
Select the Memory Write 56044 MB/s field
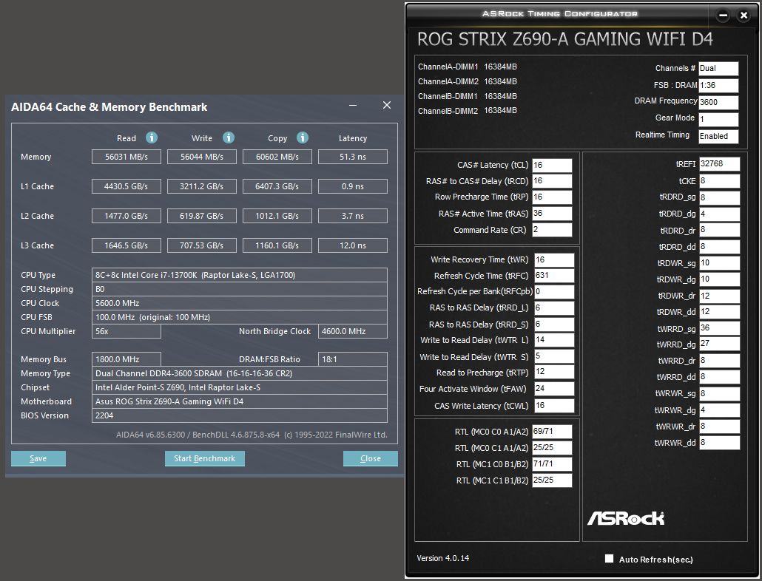202,157
